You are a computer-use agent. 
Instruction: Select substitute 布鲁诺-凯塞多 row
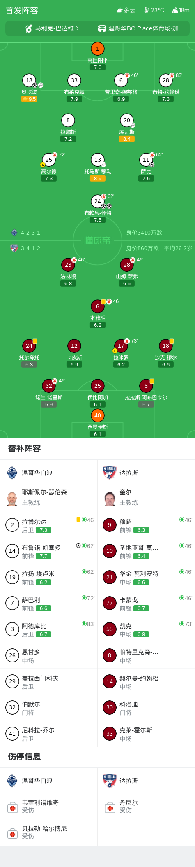coord(49,551)
